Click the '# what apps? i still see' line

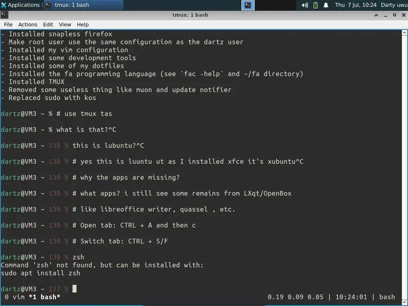(182, 193)
